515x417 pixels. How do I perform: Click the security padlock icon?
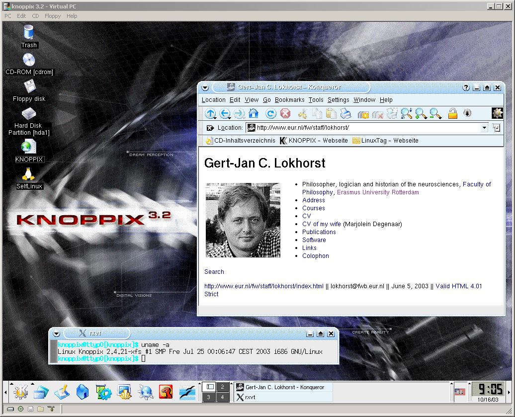tap(452, 114)
